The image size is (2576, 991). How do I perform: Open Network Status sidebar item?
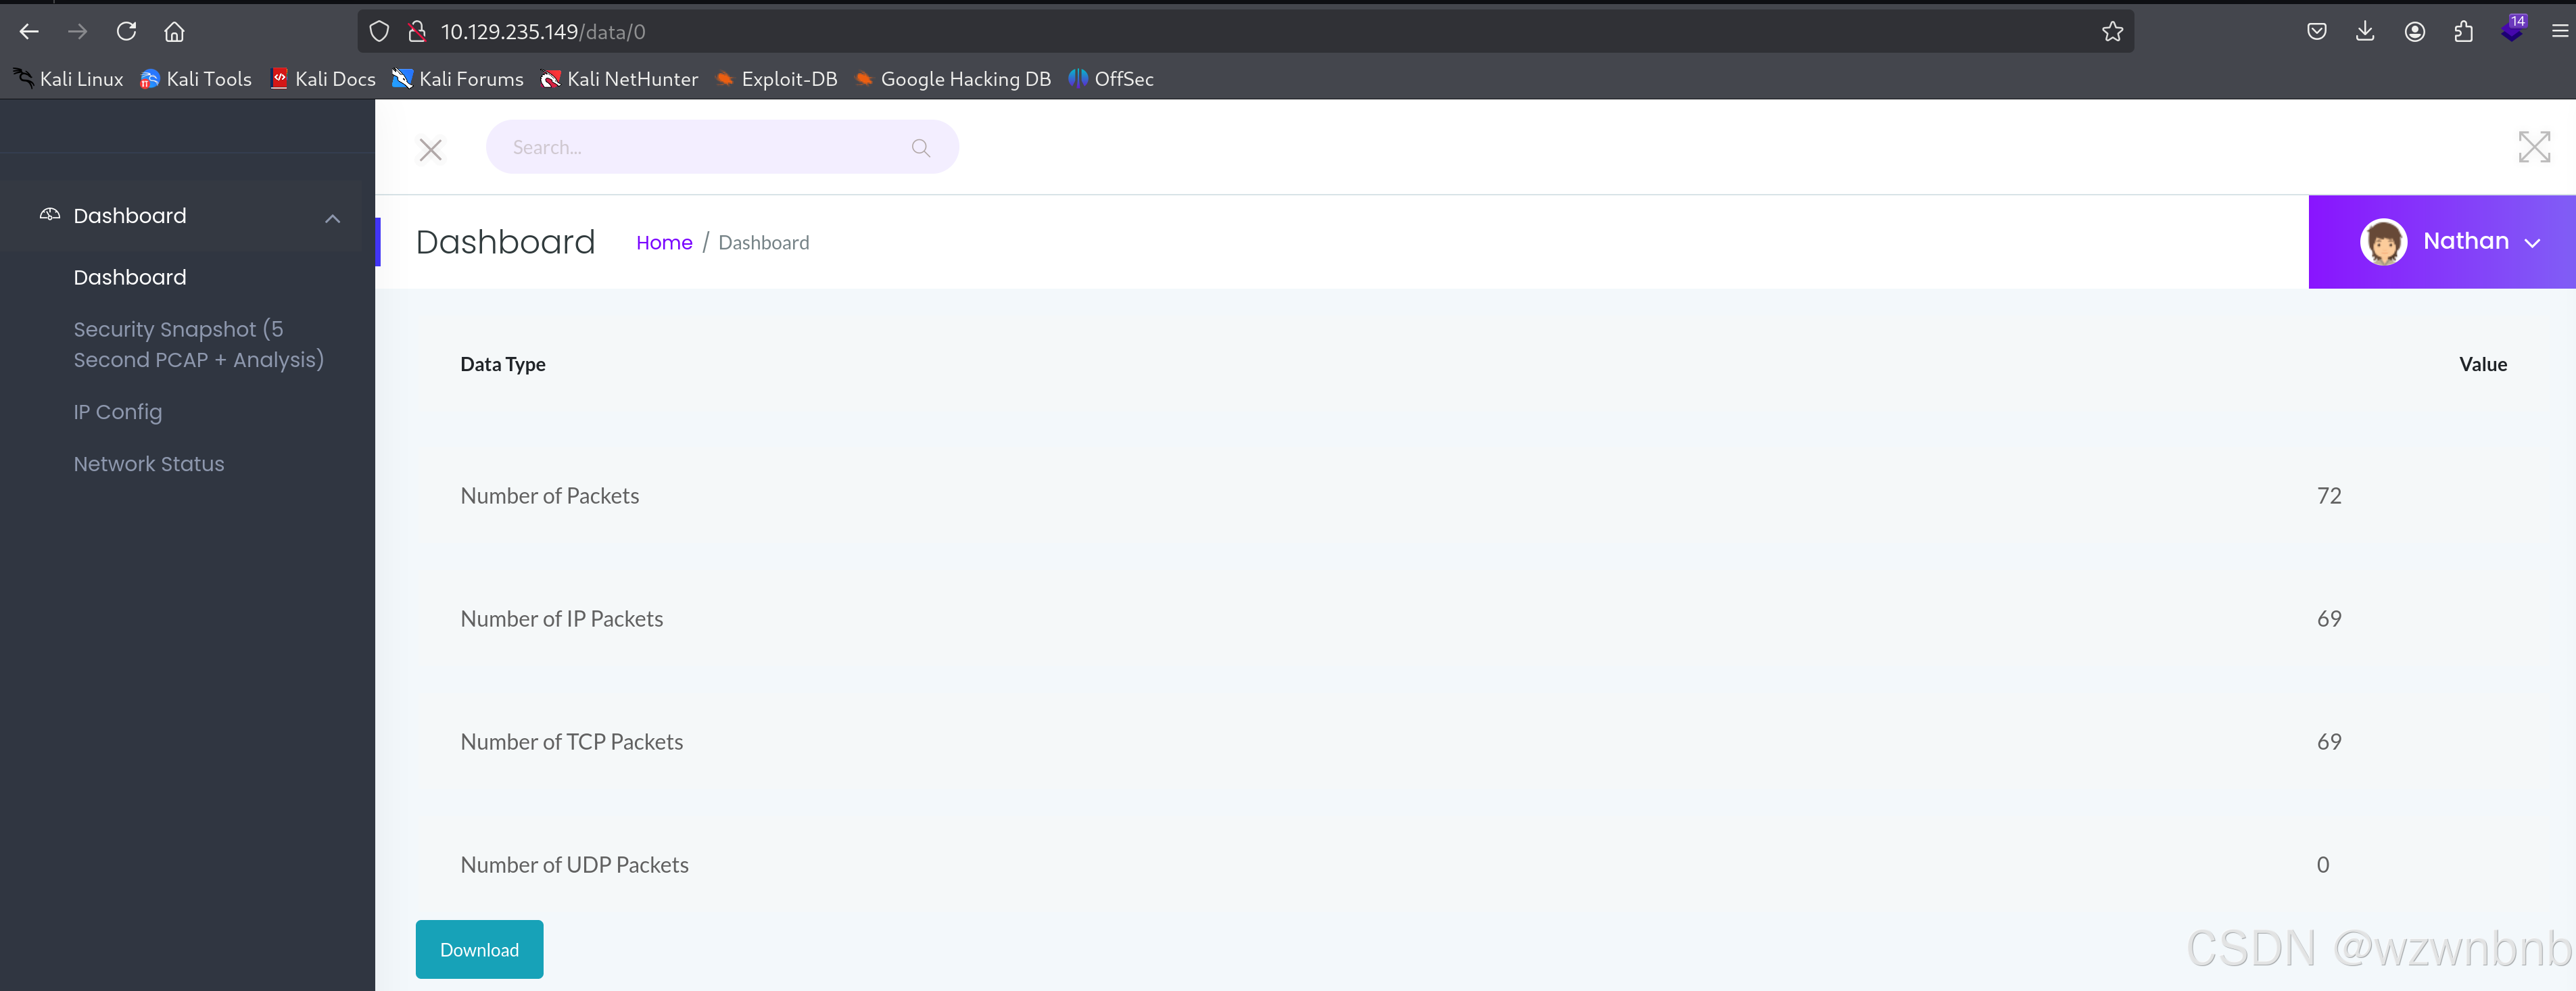coord(148,464)
